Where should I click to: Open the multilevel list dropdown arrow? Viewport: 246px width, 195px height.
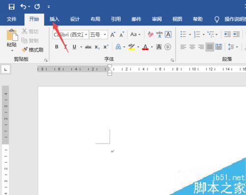pos(216,34)
